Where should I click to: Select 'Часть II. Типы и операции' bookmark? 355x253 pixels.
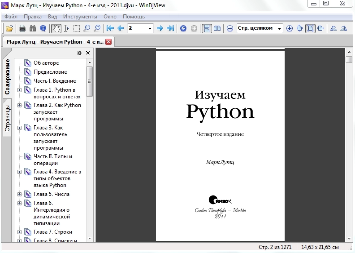click(53, 160)
